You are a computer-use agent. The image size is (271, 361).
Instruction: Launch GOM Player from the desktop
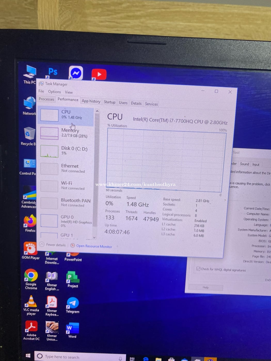point(31,251)
